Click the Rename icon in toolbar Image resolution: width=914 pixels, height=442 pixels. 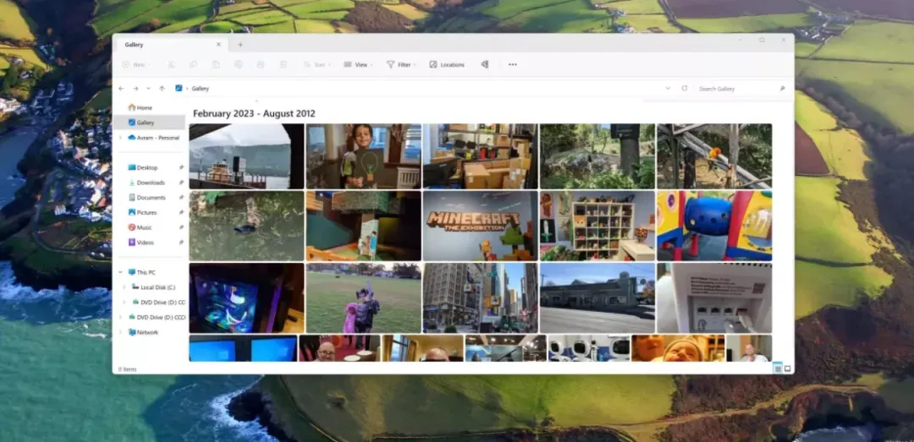click(x=239, y=64)
